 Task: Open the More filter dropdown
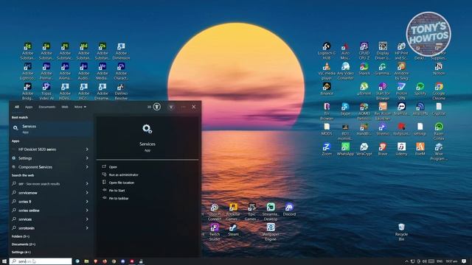(x=80, y=107)
